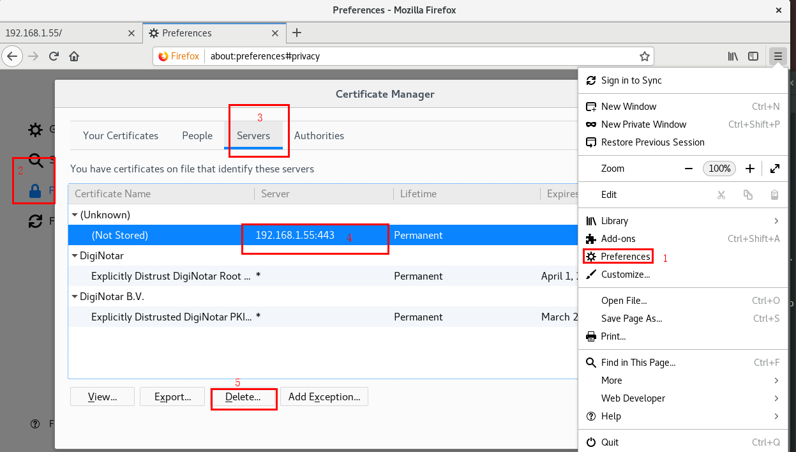Image resolution: width=796 pixels, height=452 pixels.
Task: Expand the Help submenu
Action: (682, 416)
